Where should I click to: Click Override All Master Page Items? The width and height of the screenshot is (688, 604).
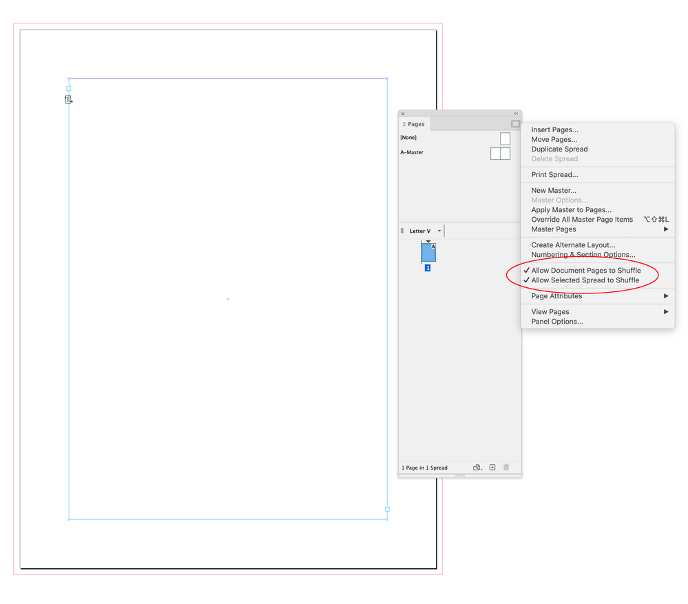click(x=582, y=219)
